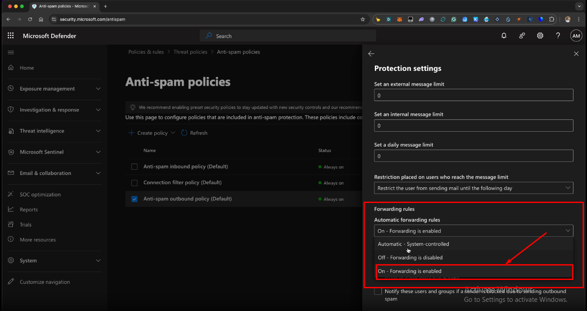Go to Threat policies breadcrumb link
This screenshot has height=311, width=587.
[190, 52]
